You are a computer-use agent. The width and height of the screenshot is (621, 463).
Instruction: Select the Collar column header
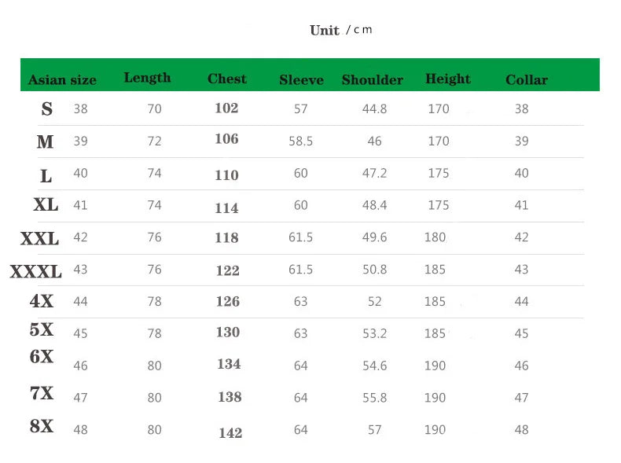click(x=526, y=80)
